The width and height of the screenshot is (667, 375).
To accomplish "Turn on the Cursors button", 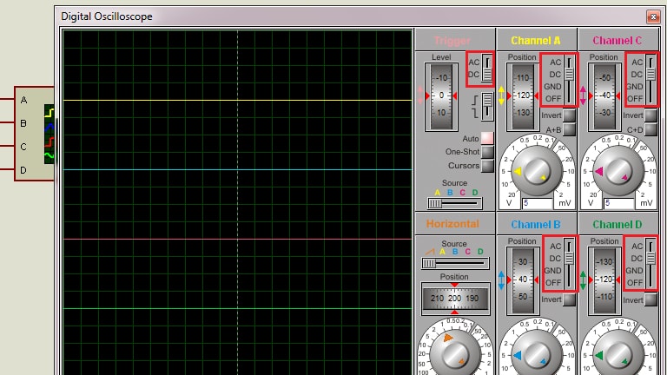I will pyautogui.click(x=487, y=165).
